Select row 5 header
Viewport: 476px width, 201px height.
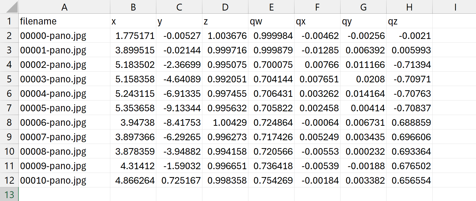coord(9,79)
